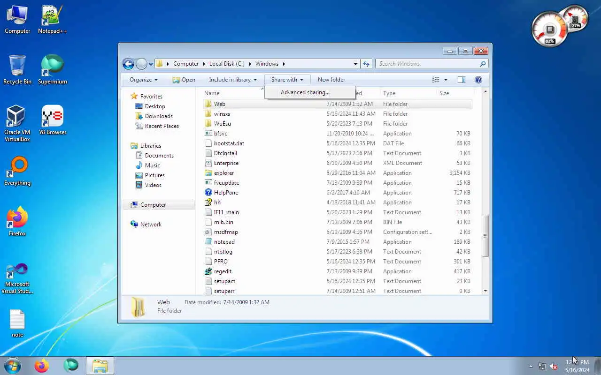Viewport: 601px width, 375px height.
Task: Expand arrow after Windows in breadcrumb
Action: coord(284,64)
